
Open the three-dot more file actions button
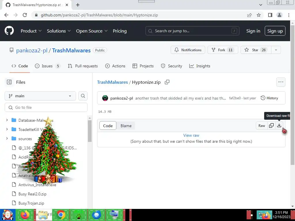click(x=281, y=82)
